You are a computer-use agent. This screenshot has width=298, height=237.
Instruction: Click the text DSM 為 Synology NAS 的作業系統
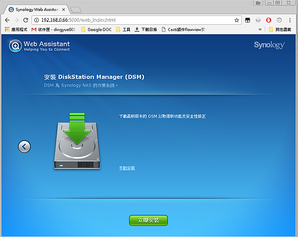(x=80, y=85)
